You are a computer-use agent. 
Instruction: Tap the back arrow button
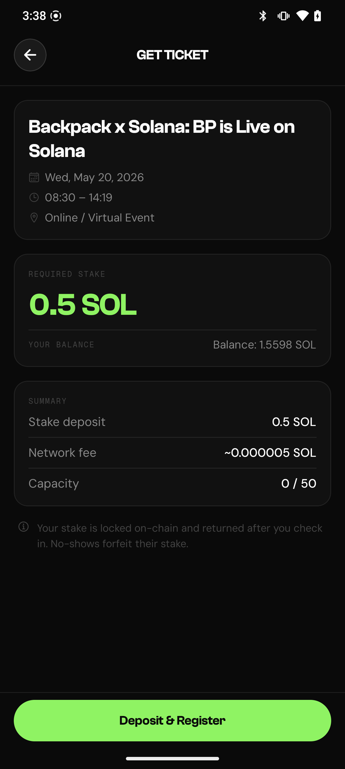coord(30,55)
